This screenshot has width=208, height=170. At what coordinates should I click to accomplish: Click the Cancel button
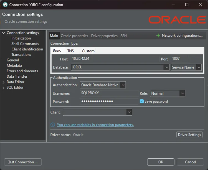click(x=190, y=162)
